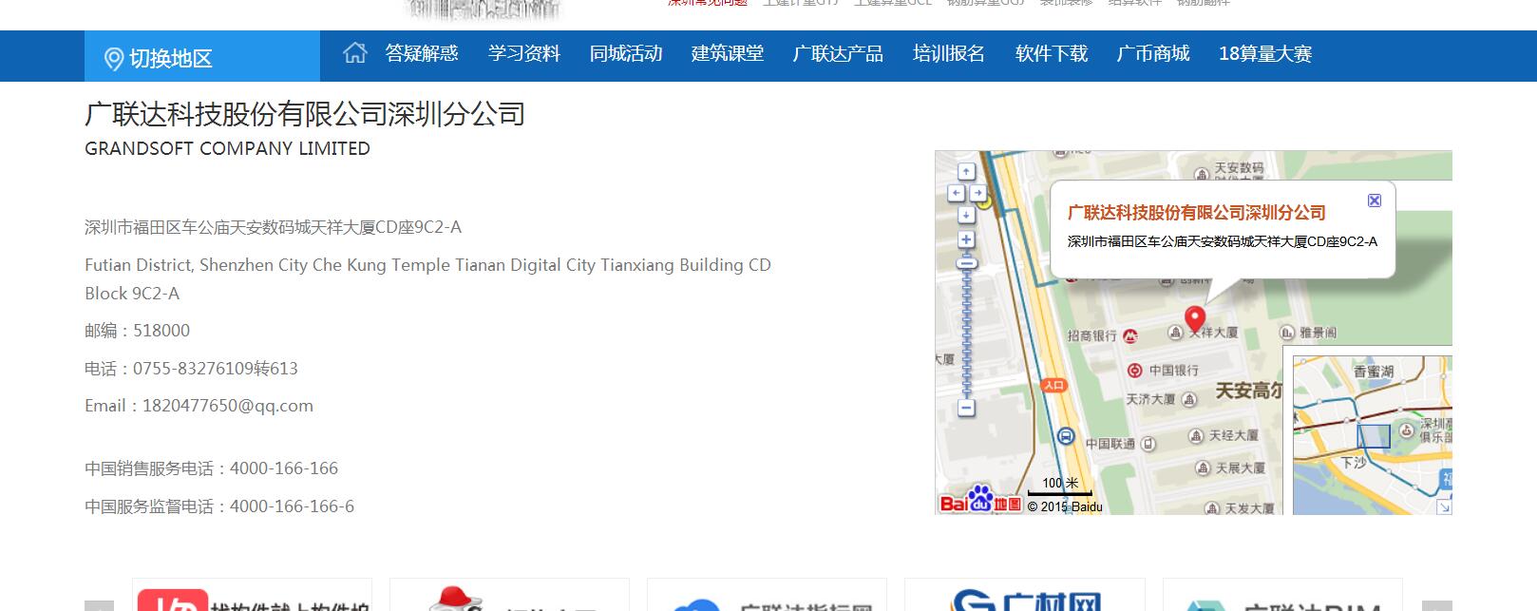Go to 软件下载

coord(1052,54)
